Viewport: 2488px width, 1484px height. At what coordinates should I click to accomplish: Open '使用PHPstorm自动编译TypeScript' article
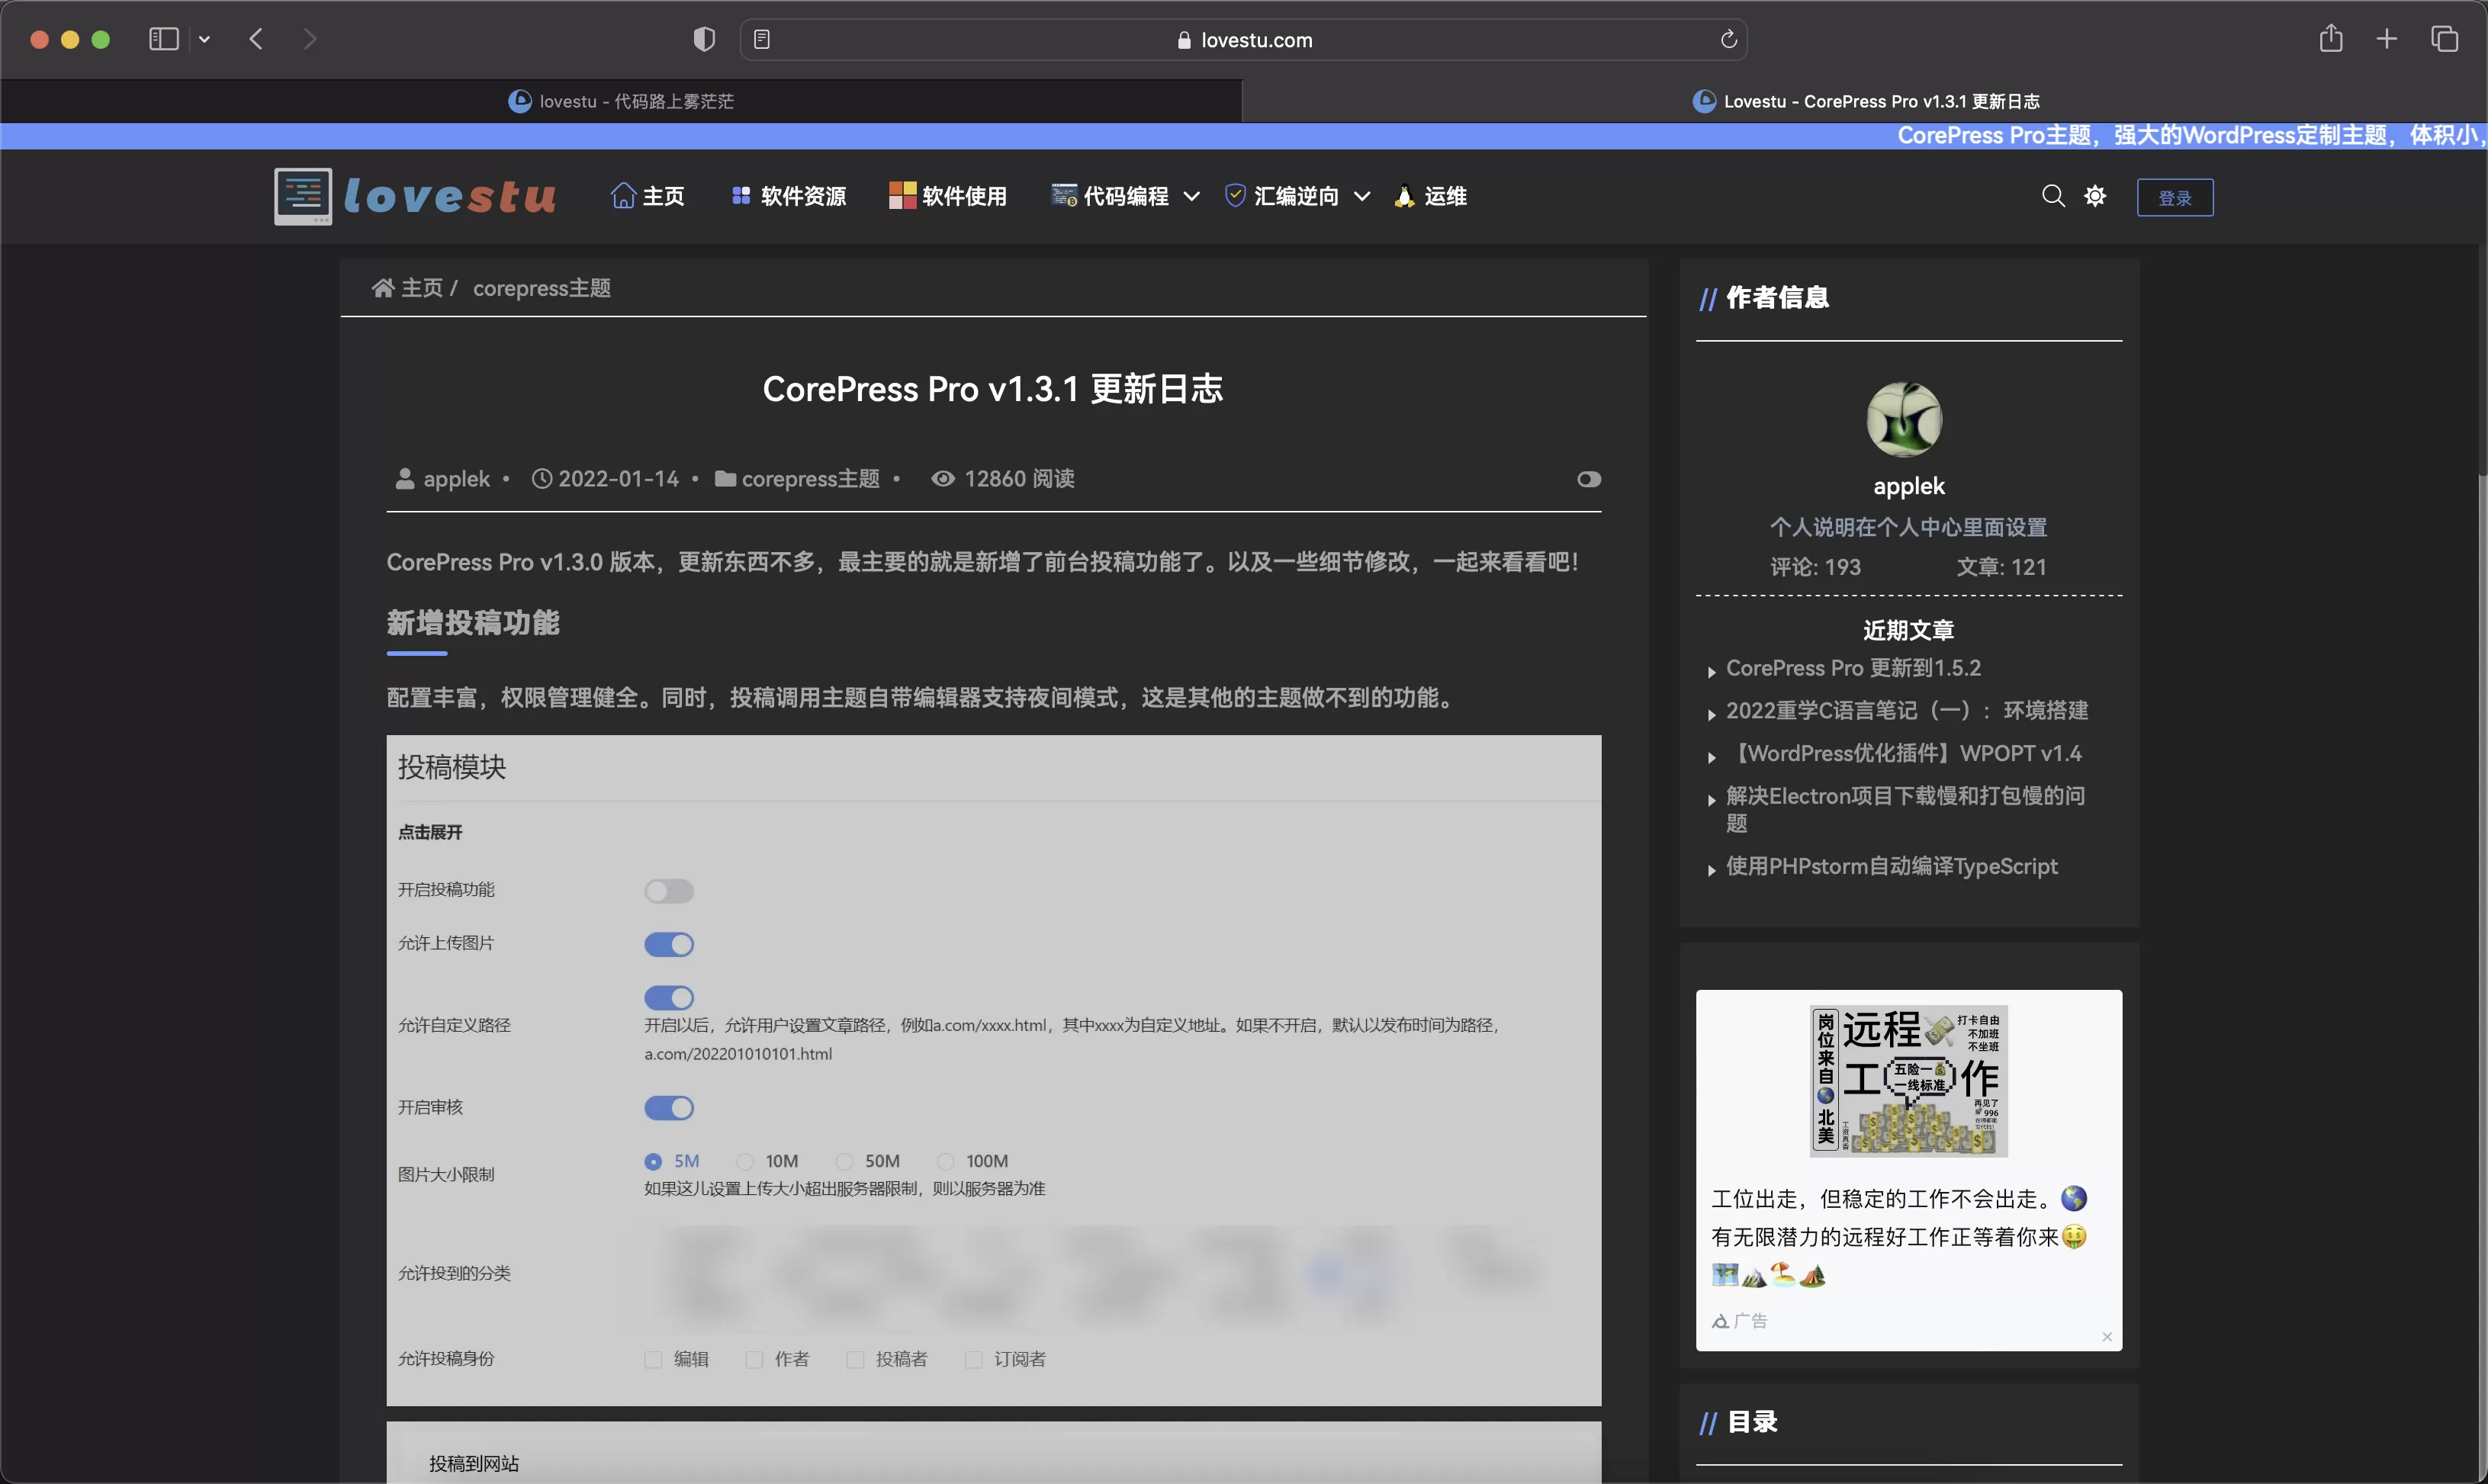(x=1891, y=866)
